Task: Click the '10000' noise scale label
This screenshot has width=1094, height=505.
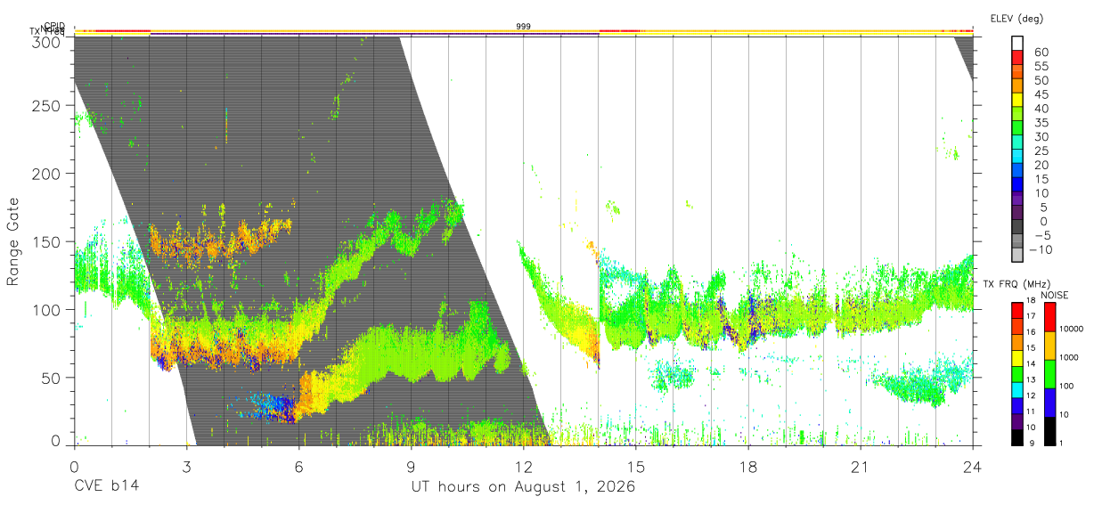Action: pyautogui.click(x=1070, y=329)
